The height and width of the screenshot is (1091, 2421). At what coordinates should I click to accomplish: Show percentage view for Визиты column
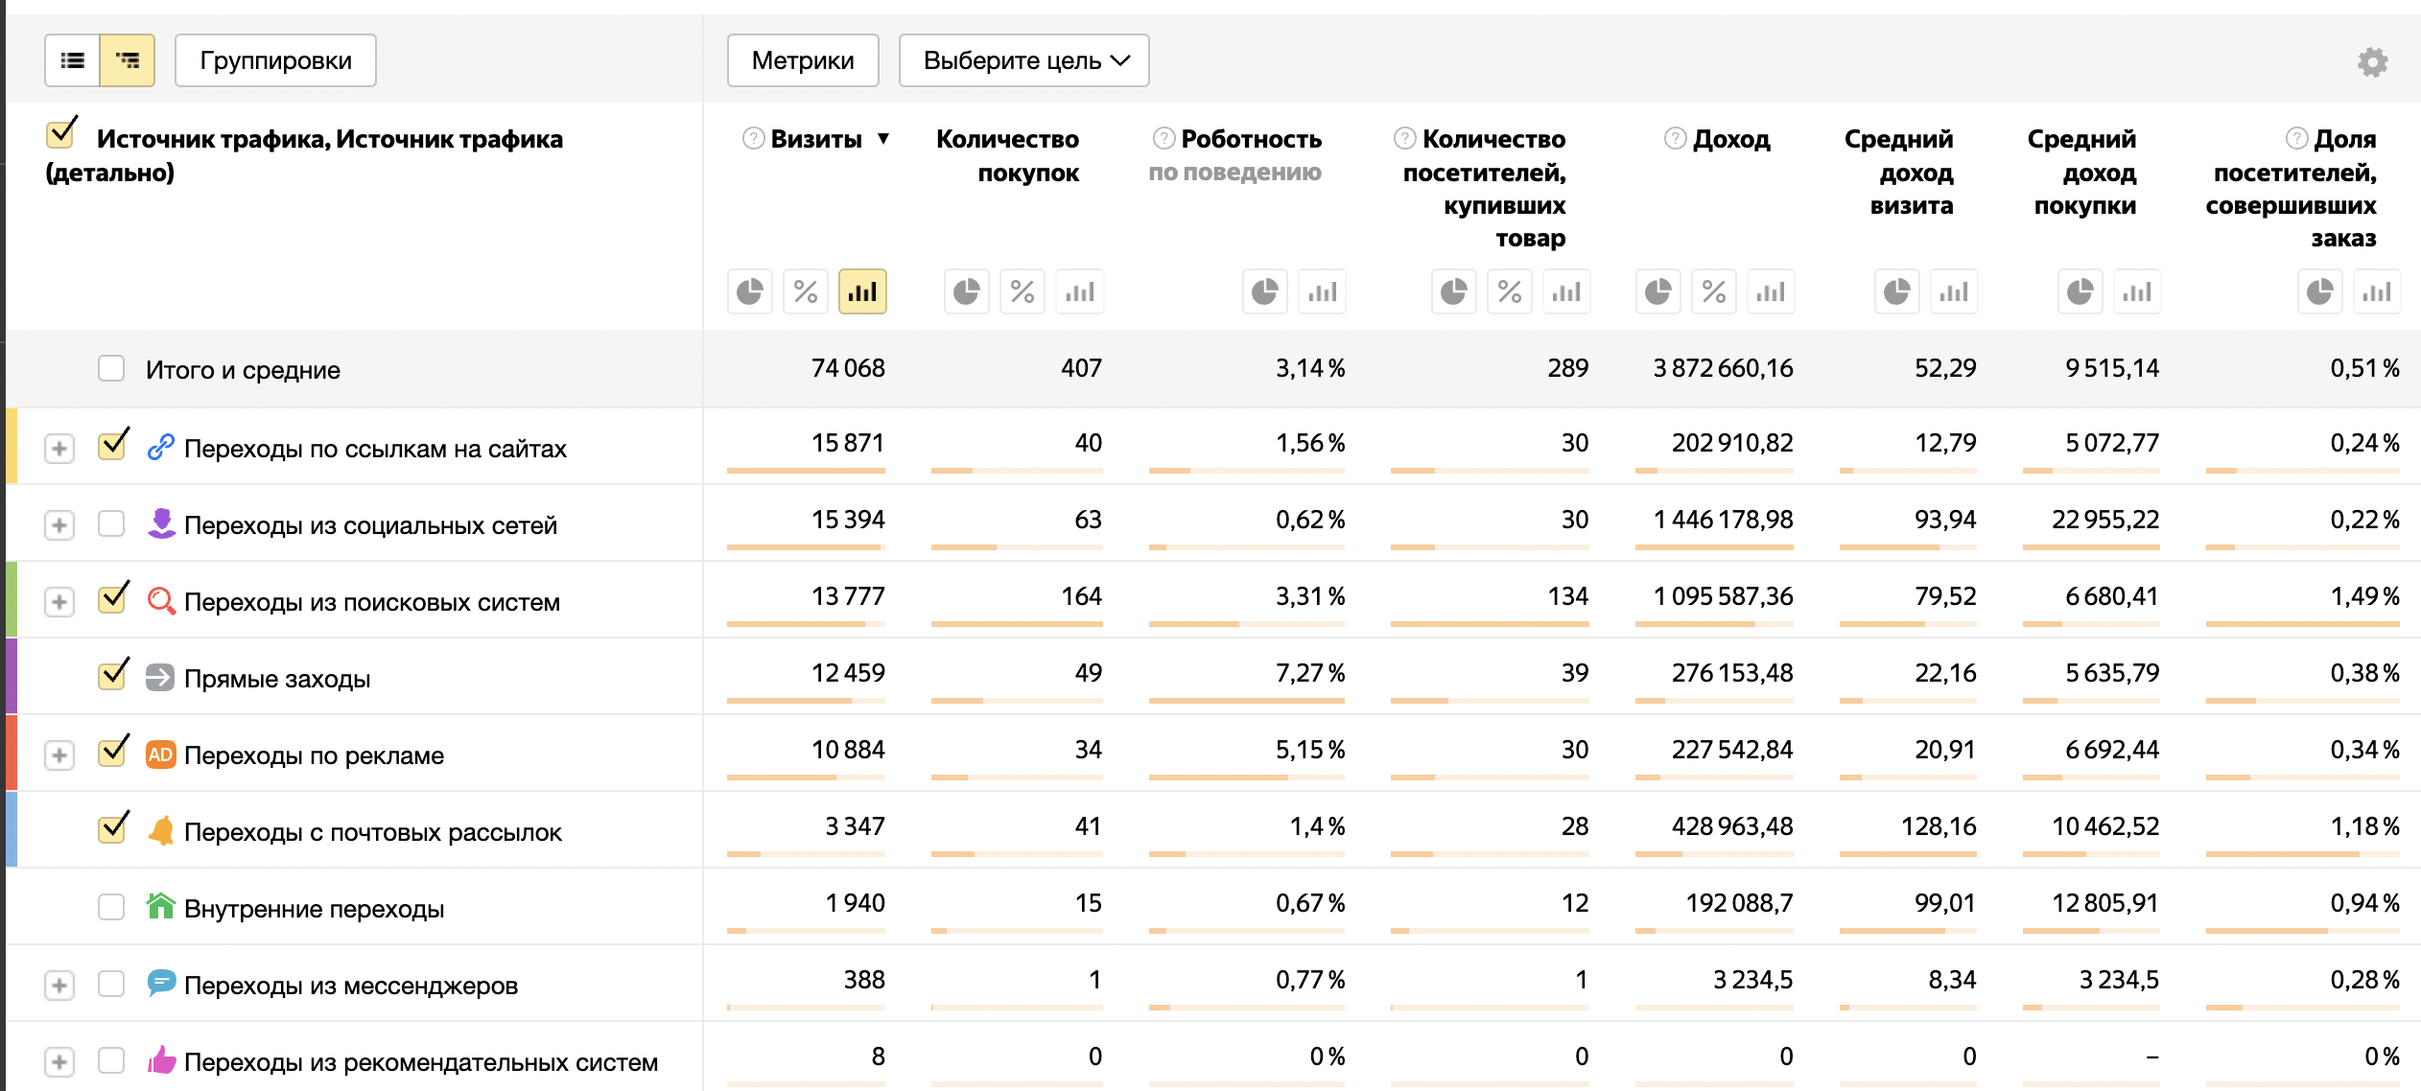point(806,291)
